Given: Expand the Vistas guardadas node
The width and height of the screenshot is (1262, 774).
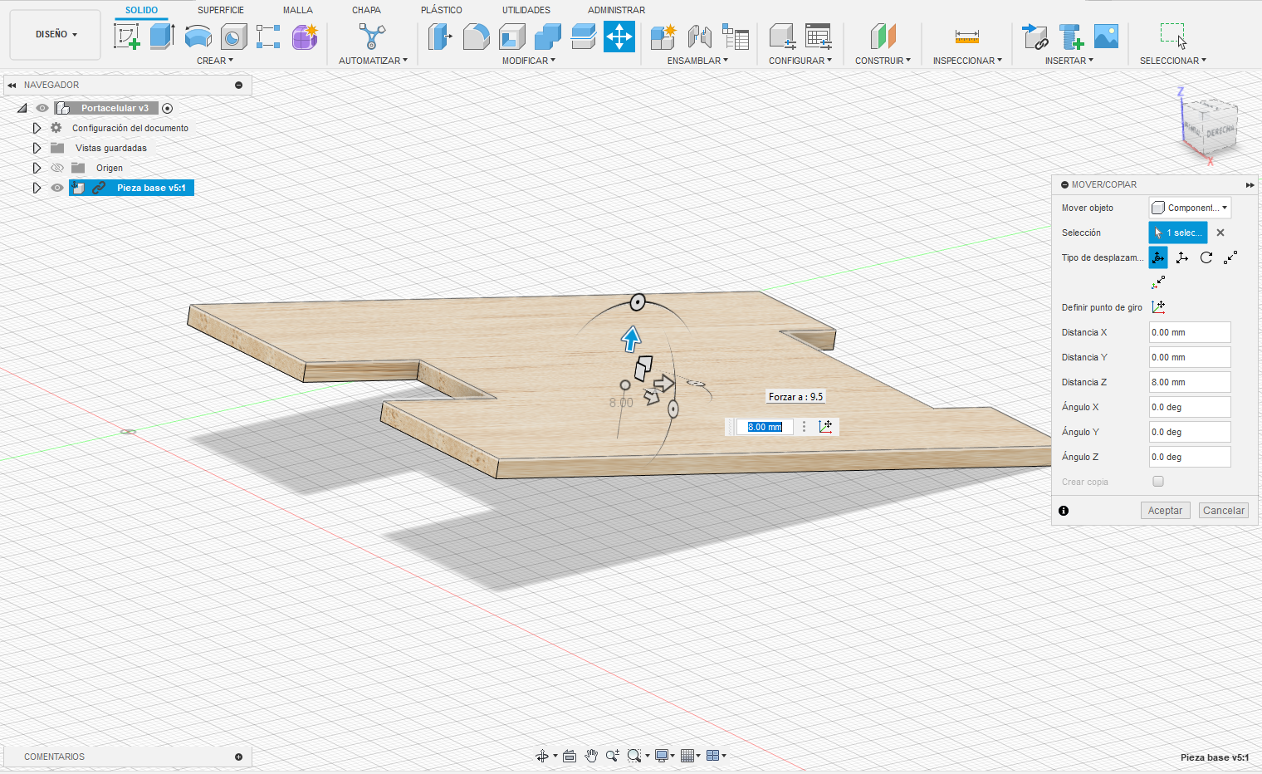Looking at the screenshot, I should [x=37, y=148].
